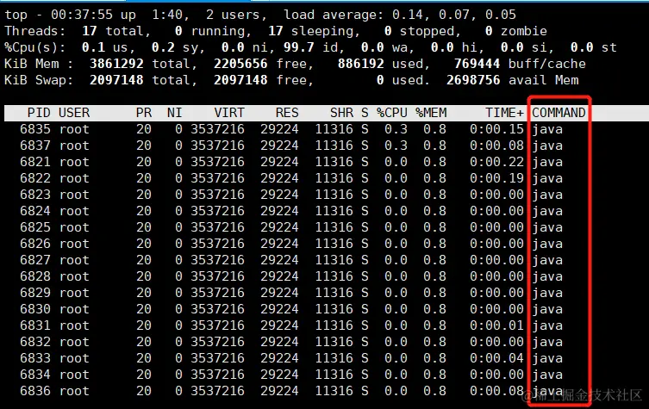Viewport: 649px width, 409px height.
Task: Select PID 6826 in process list
Action: point(35,244)
